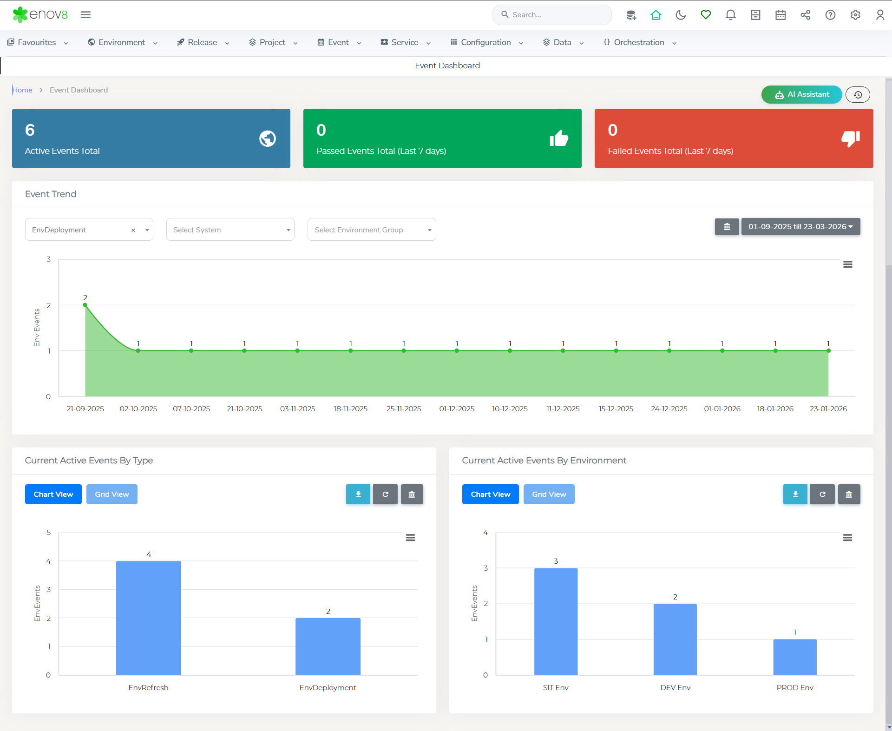
Task: Go to Home breadcrumb link
Action: (22, 90)
